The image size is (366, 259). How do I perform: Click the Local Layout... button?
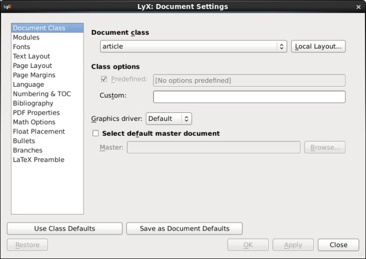tap(319, 47)
